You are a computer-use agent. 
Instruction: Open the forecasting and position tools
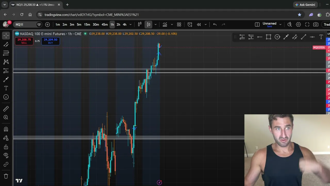(x=6, y=71)
